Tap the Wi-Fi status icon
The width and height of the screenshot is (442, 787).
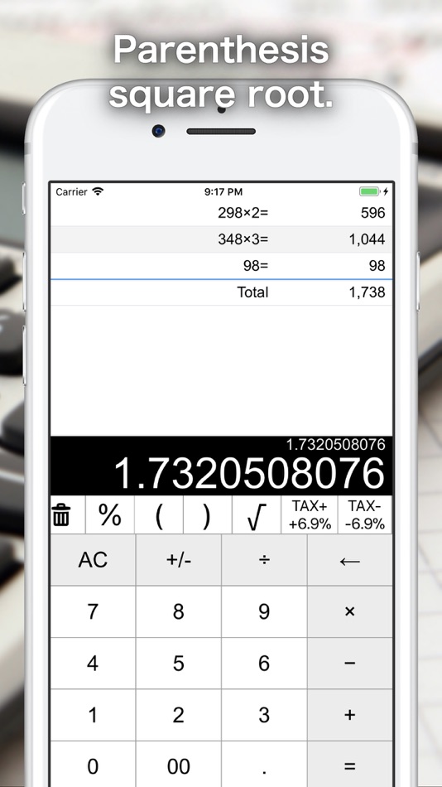pyautogui.click(x=98, y=191)
